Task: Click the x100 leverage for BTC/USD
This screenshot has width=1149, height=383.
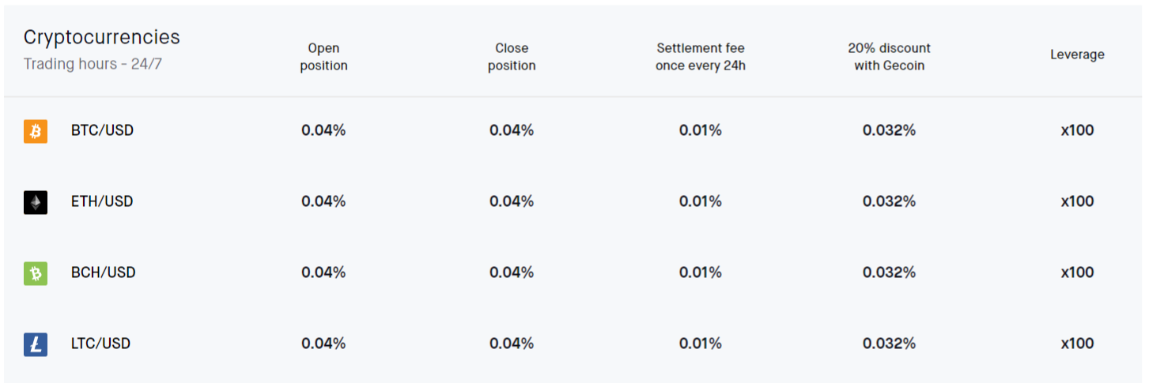Action: click(1077, 130)
